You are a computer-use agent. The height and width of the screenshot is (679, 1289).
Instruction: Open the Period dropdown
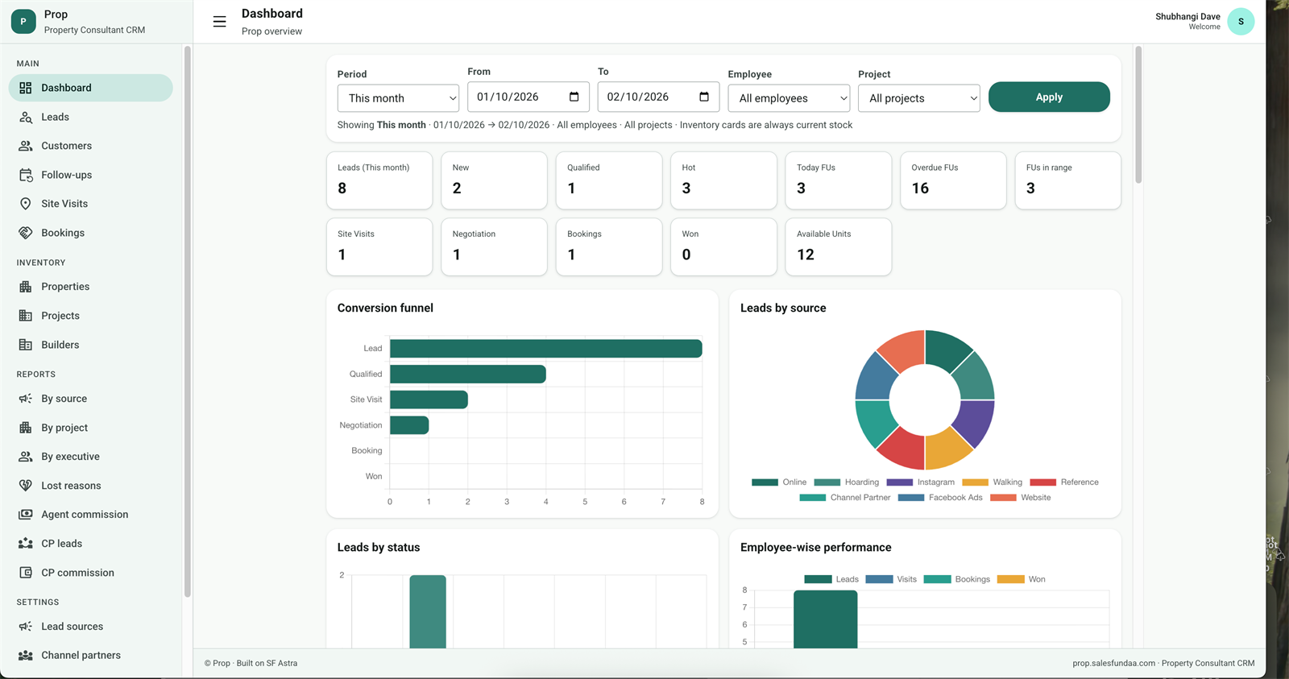[x=398, y=98]
